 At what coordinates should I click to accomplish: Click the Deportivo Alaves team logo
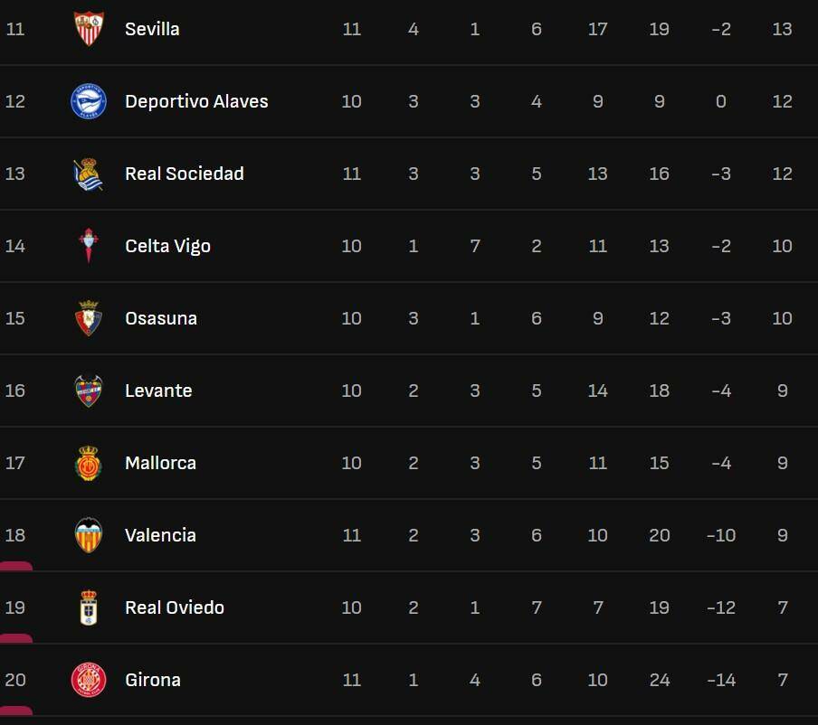tap(89, 101)
